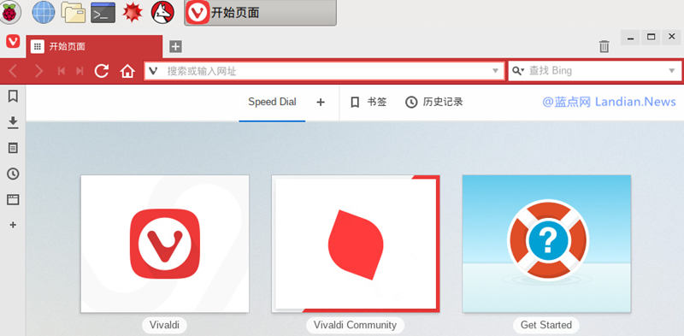Open the red spiky Mathematica icon
Viewport: 684px width, 336px height.
pos(133,12)
